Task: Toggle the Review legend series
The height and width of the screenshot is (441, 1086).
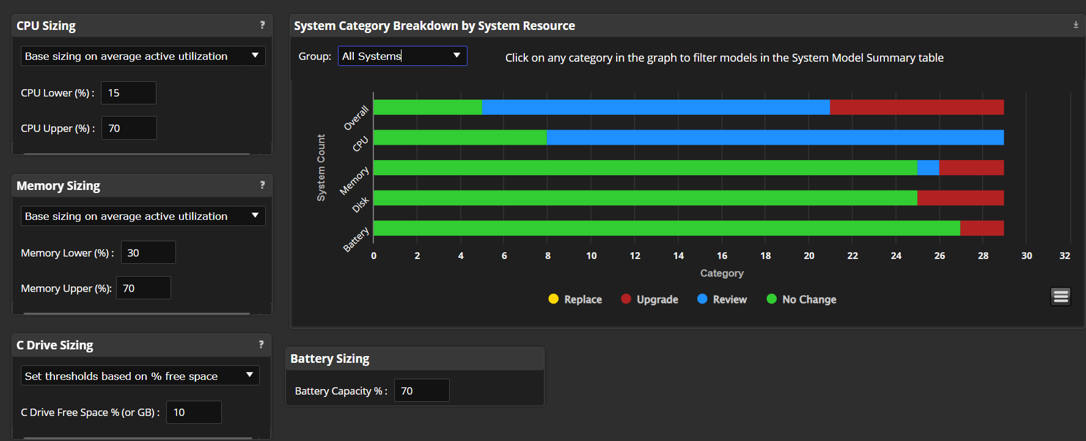Action: point(722,299)
